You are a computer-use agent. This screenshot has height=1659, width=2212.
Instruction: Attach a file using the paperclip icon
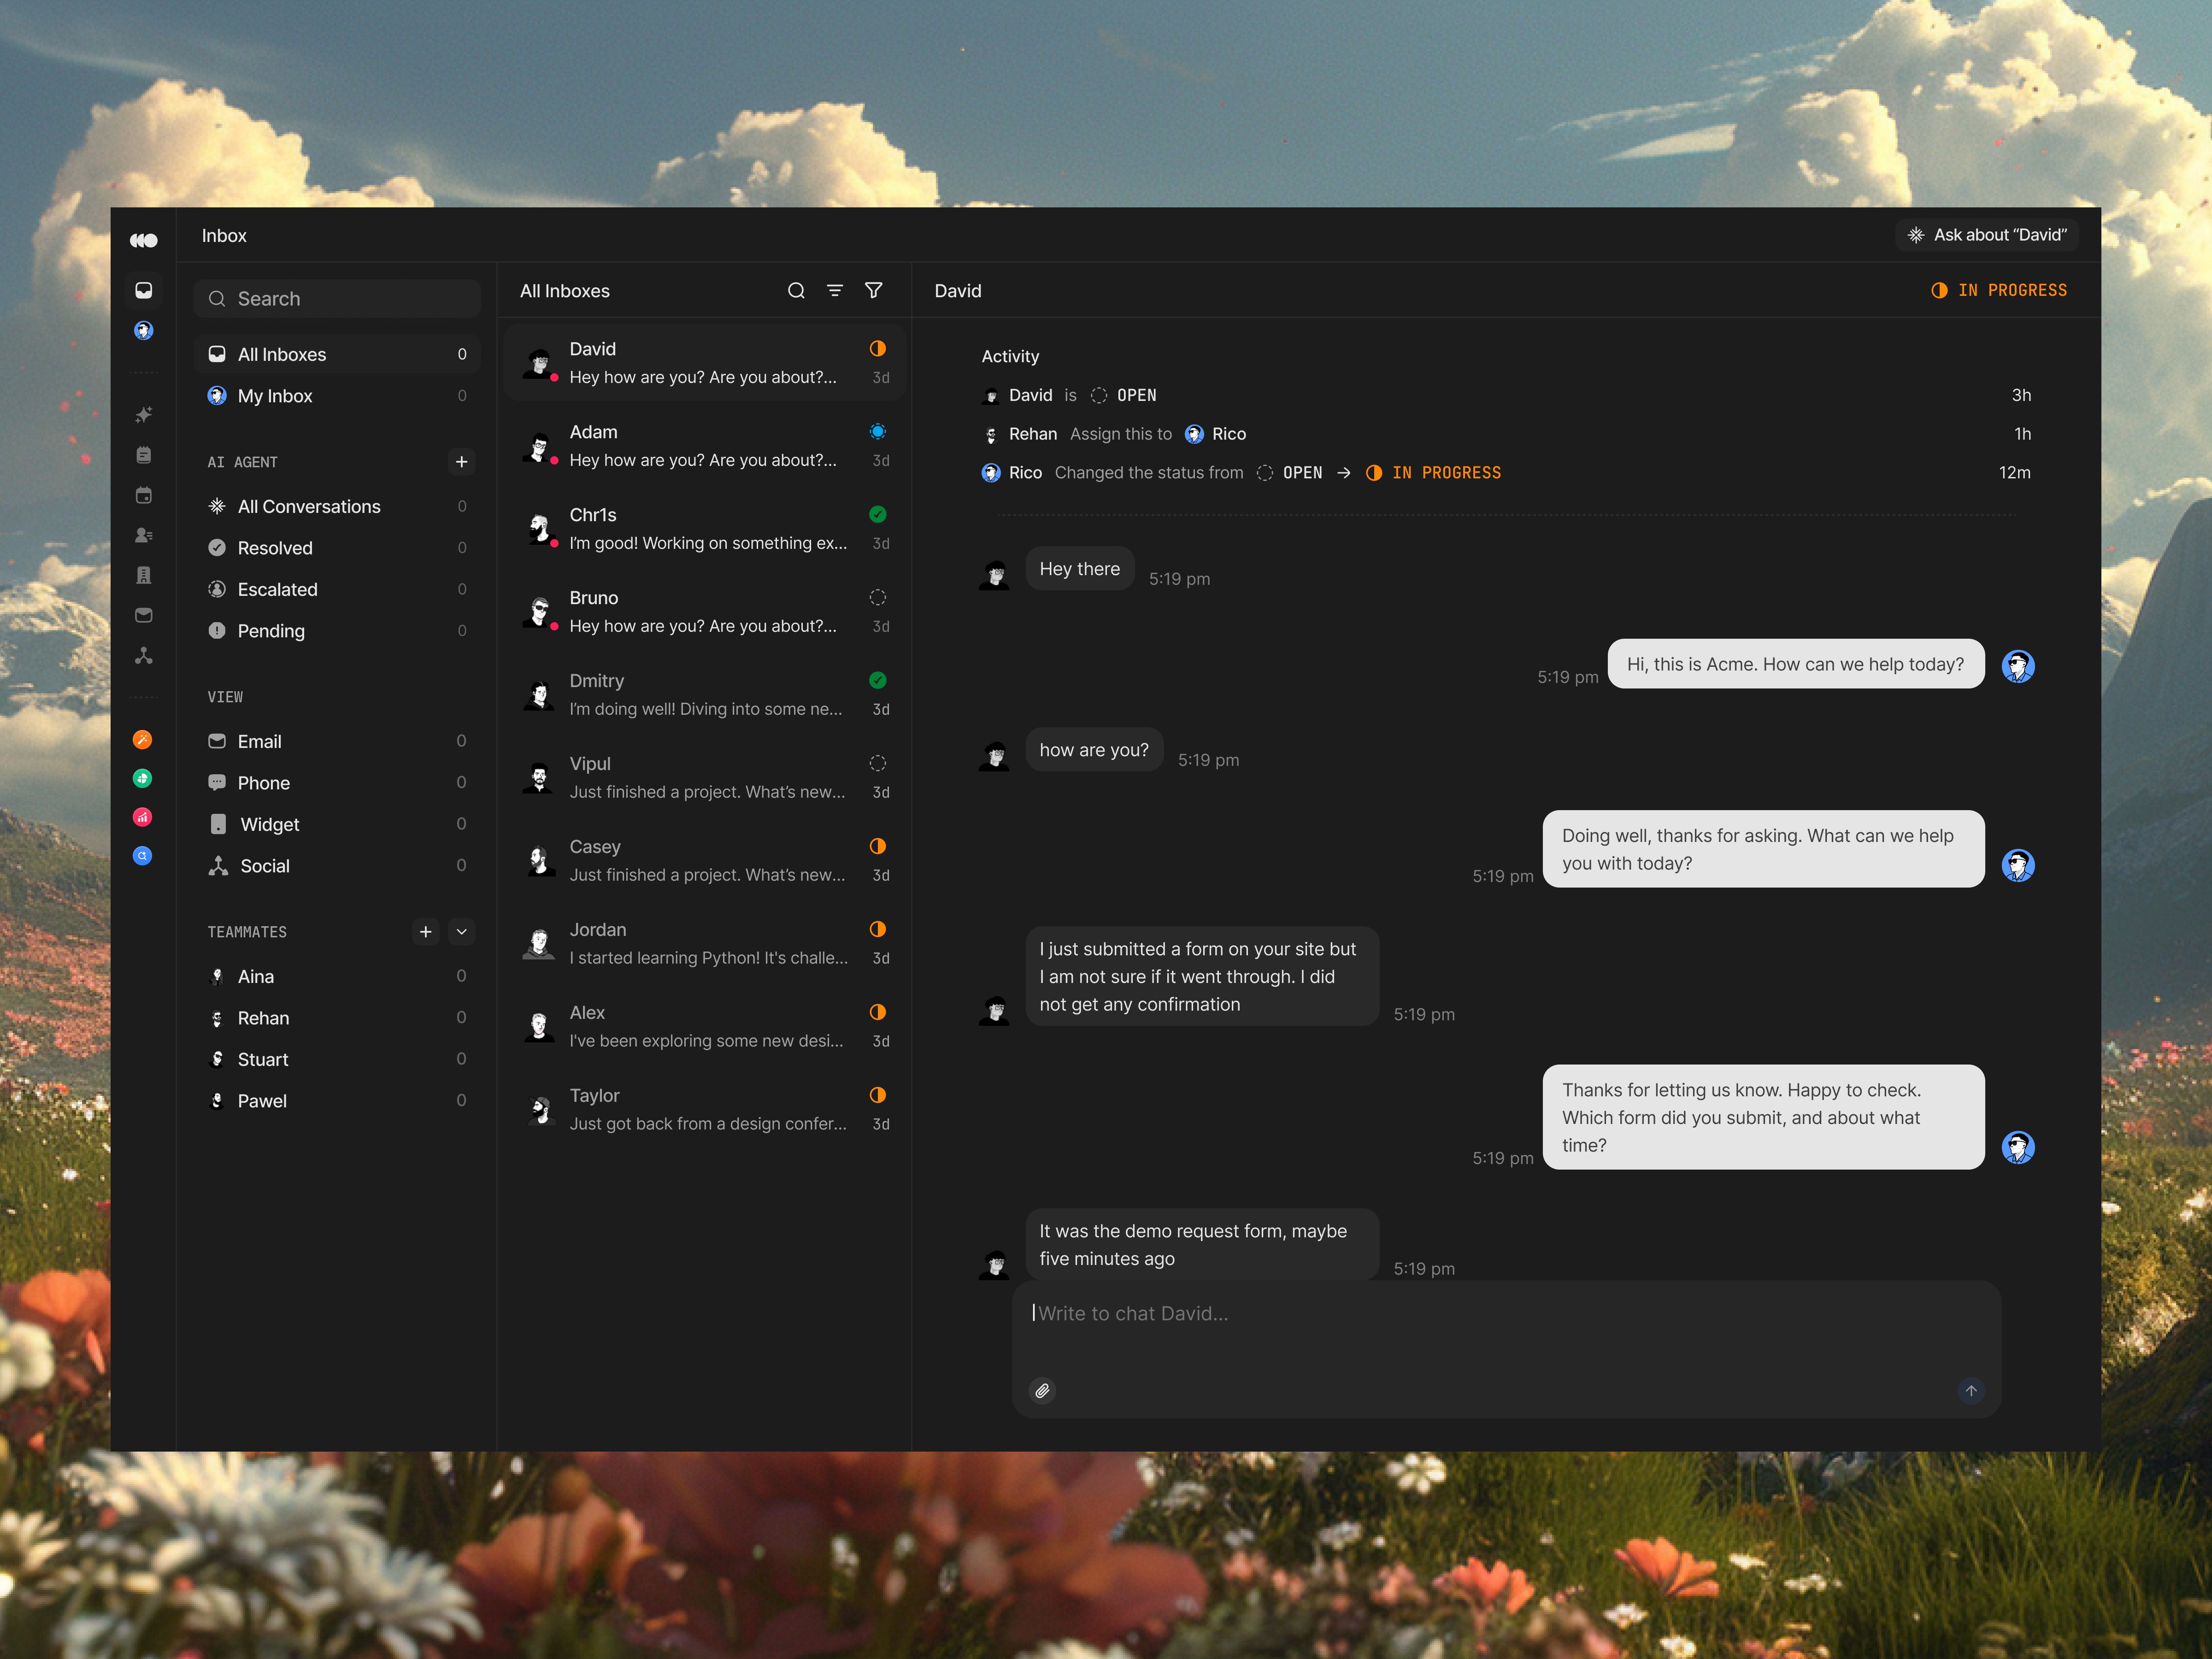tap(1042, 1390)
